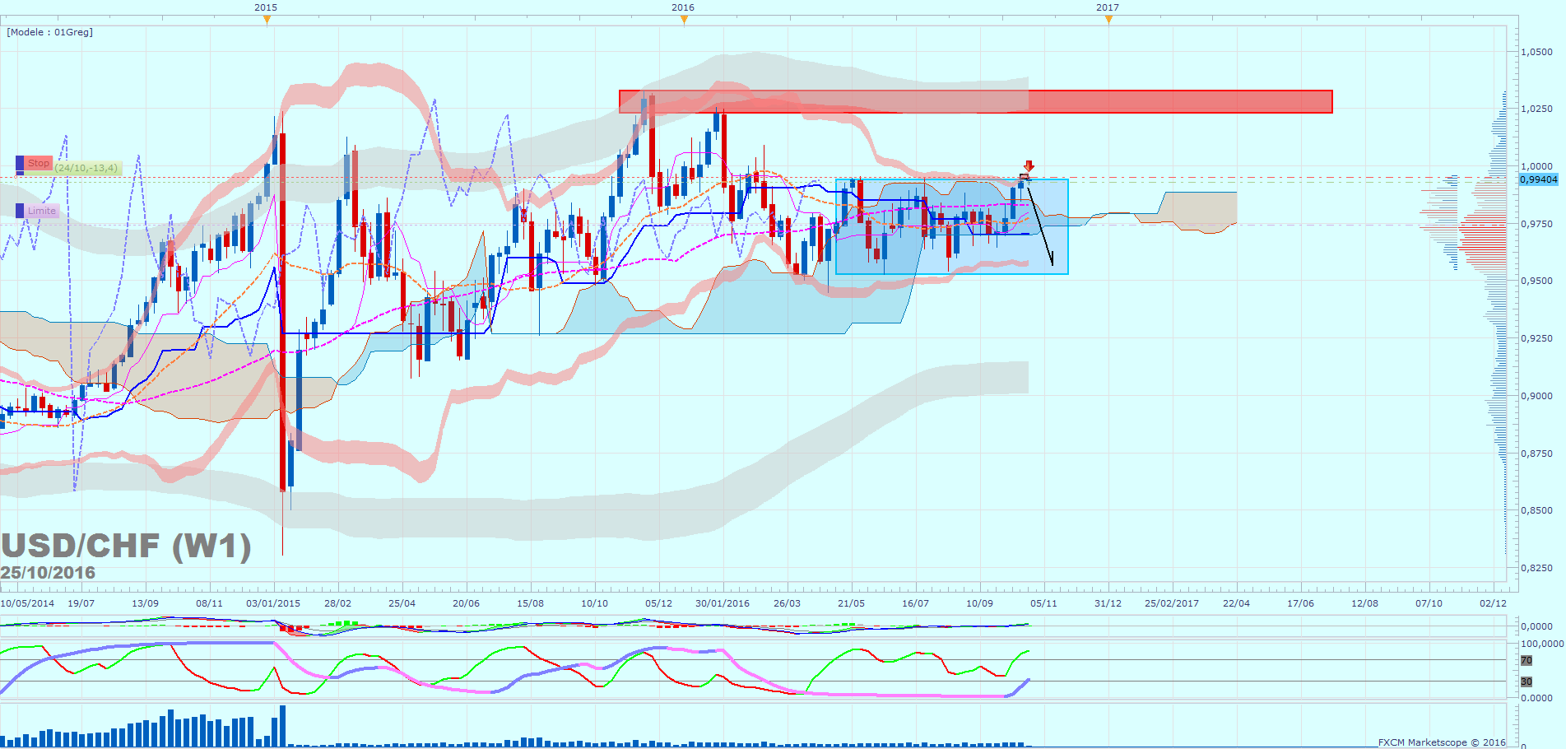This screenshot has width=1566, height=749.
Task: Click the 21/05 date axis label
Action: [851, 603]
